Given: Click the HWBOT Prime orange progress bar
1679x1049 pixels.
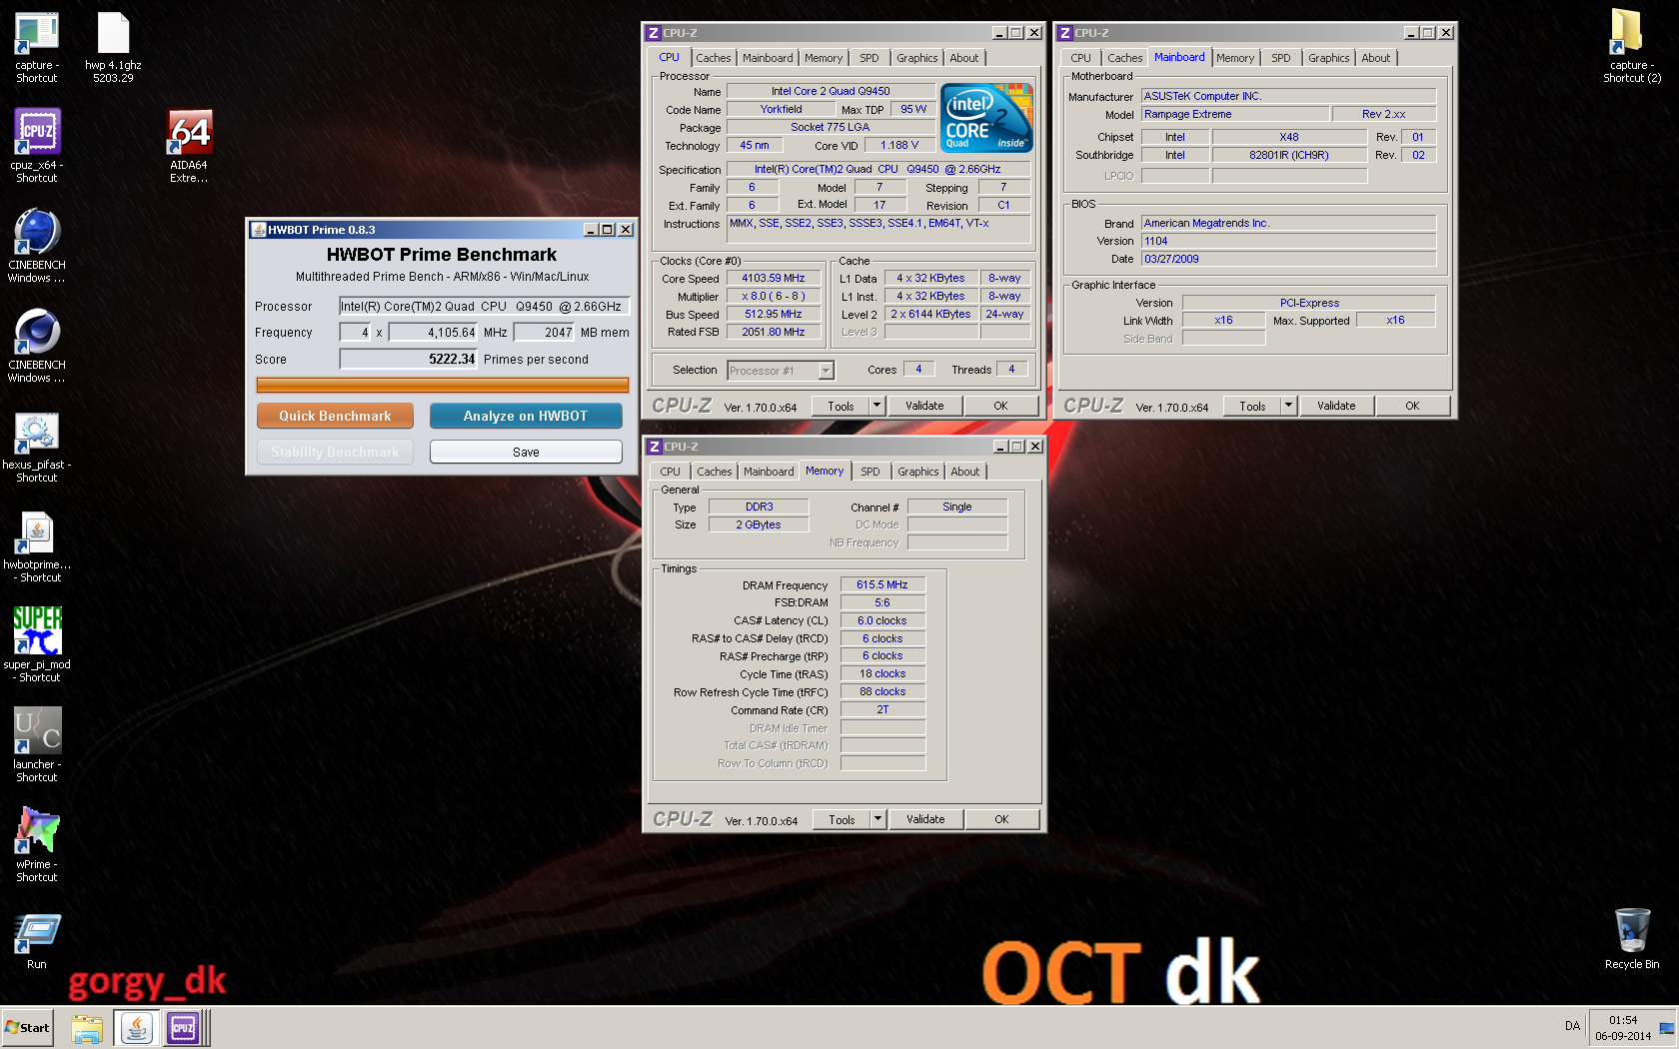Looking at the screenshot, I should 443,385.
